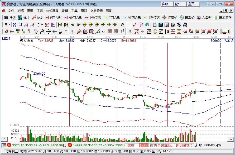Click the scroll-right arrow below chart

(231, 139)
